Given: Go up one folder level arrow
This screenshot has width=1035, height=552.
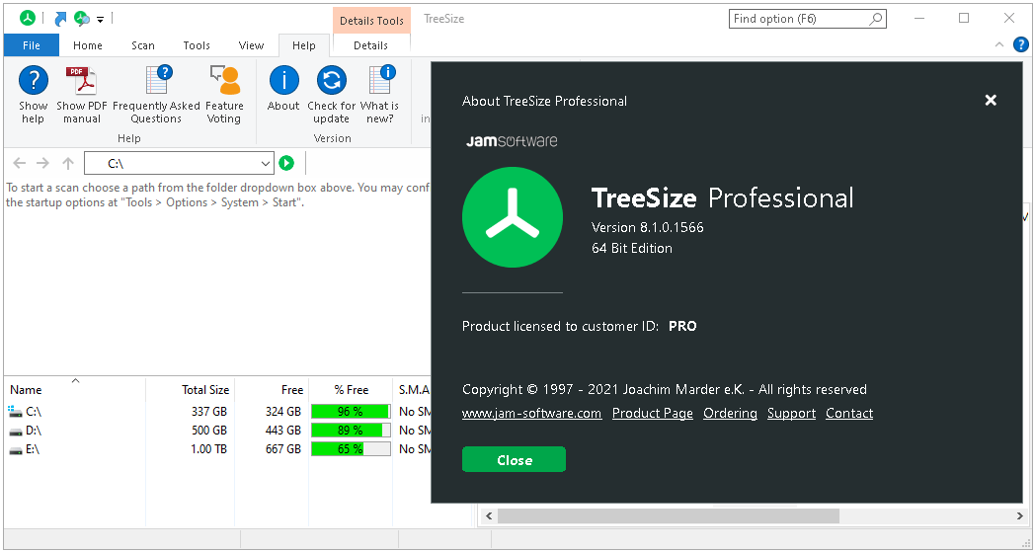Looking at the screenshot, I should click(68, 163).
